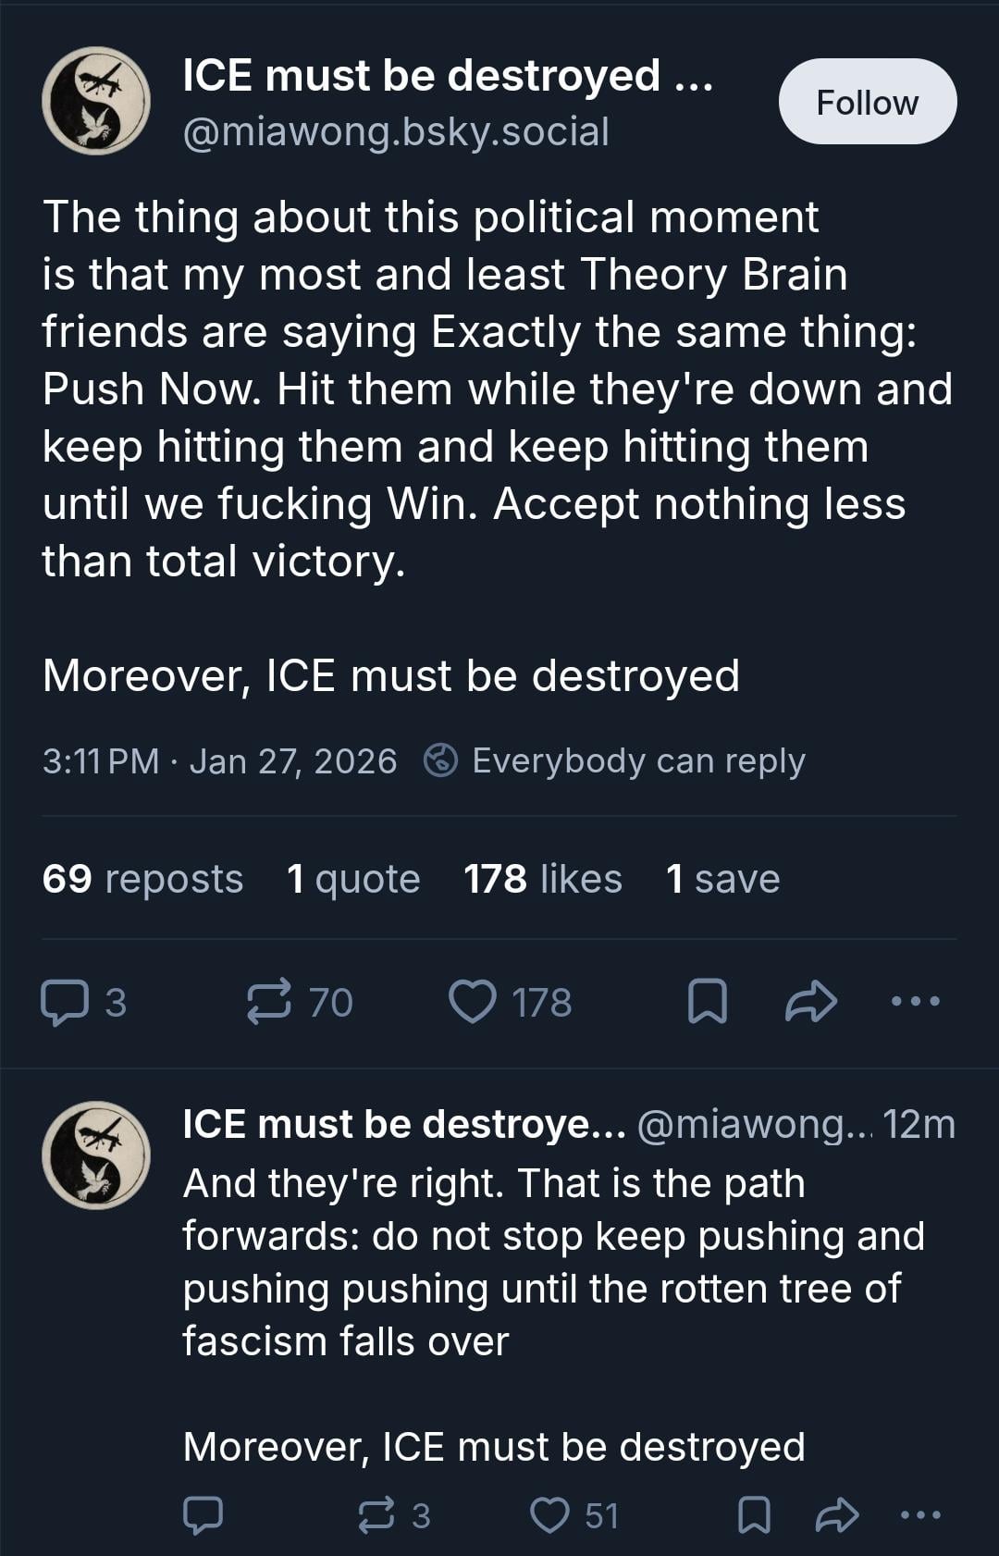Image resolution: width=999 pixels, height=1556 pixels.
Task: View the 69 reposts list
Action: pos(142,879)
